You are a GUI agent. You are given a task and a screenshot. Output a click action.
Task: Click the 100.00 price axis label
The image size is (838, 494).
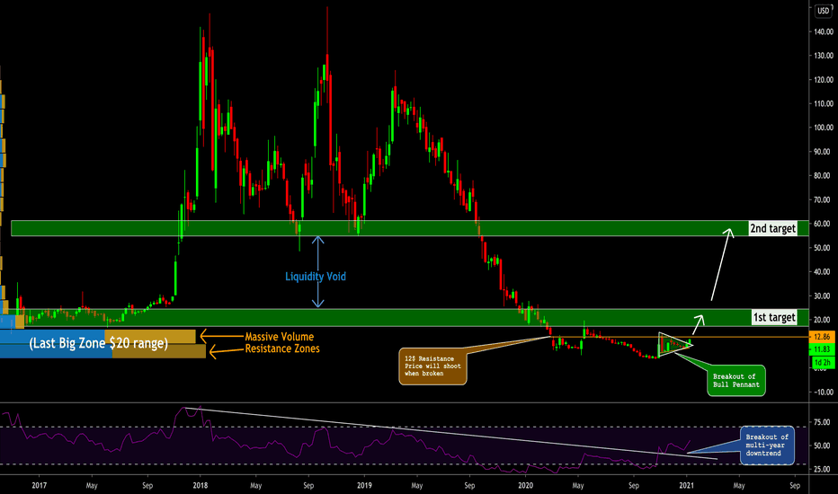(x=824, y=128)
